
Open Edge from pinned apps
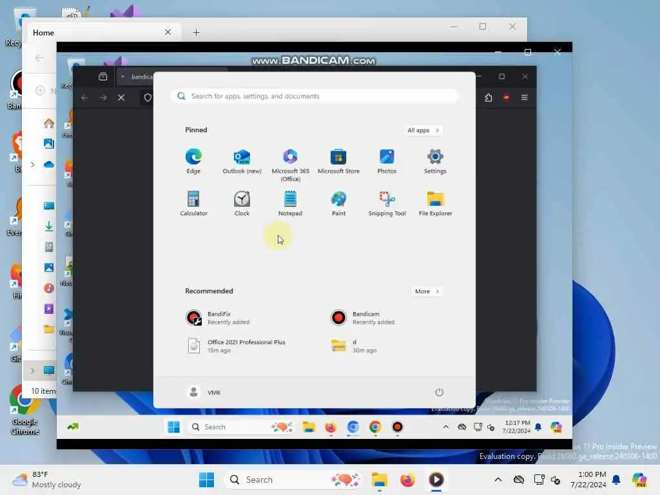pyautogui.click(x=193, y=161)
